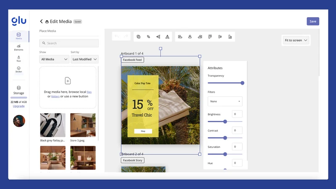Open the Elements sidebar tab
The width and height of the screenshot is (336, 189).
click(18, 47)
